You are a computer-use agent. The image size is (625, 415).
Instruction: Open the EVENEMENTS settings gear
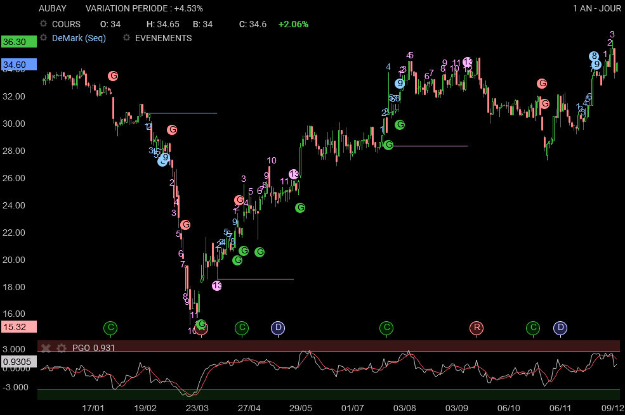126,38
